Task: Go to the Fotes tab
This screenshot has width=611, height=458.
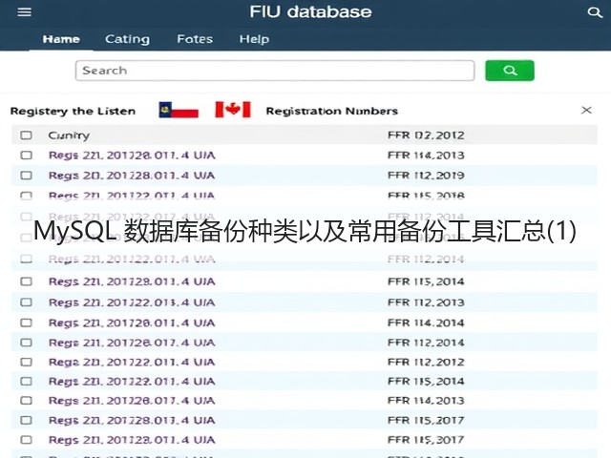Action: tap(195, 39)
